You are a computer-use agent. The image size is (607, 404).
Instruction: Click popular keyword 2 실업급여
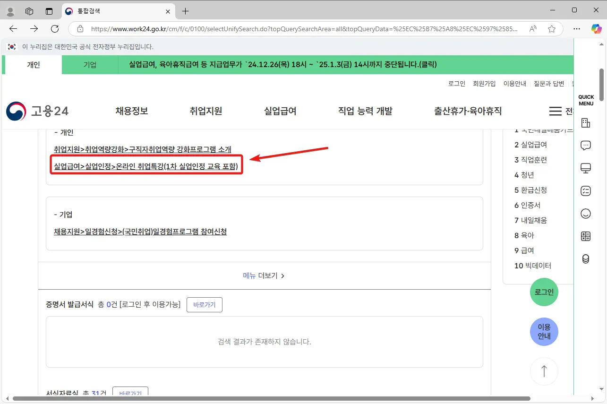[530, 145]
